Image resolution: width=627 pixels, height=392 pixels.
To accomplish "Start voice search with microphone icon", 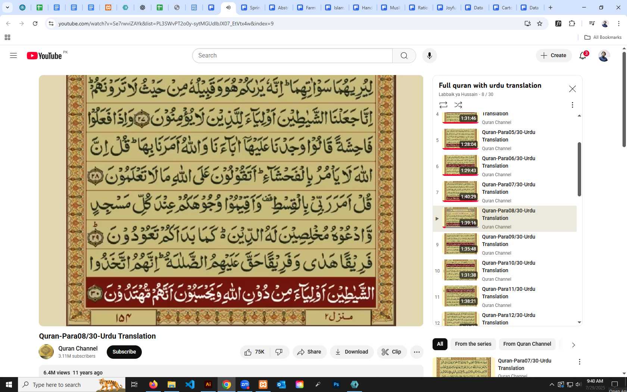I will point(430,56).
